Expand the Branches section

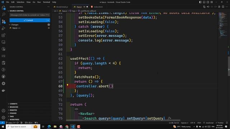(14, 107)
